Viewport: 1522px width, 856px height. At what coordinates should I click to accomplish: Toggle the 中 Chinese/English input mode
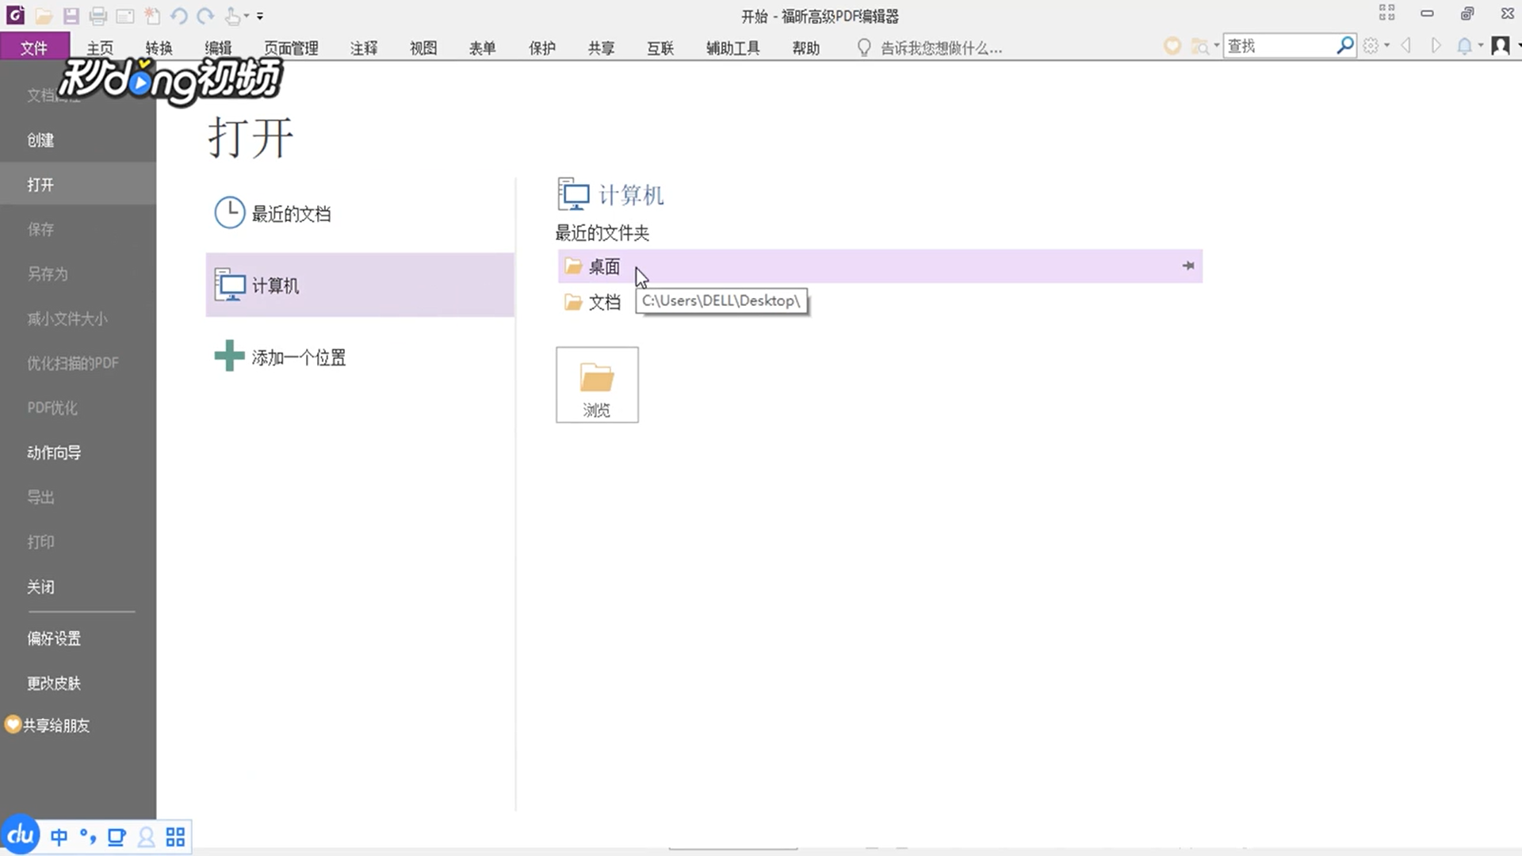coord(59,837)
